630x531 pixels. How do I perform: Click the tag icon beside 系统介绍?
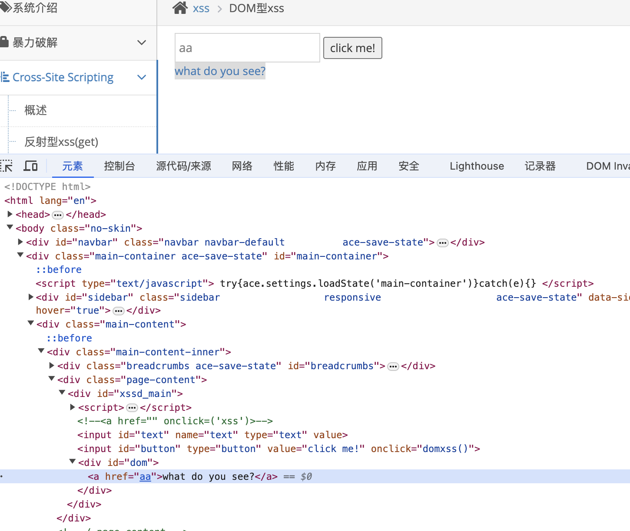pyautogui.click(x=5, y=7)
